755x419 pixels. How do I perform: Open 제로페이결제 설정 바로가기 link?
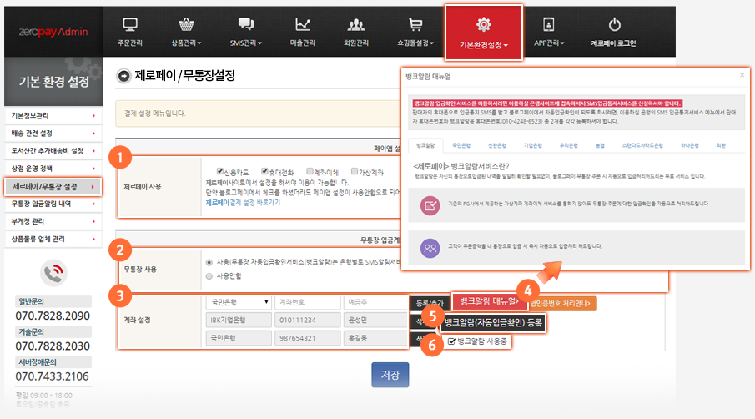pos(243,203)
